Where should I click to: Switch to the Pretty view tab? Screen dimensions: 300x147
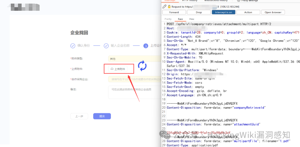(168, 19)
